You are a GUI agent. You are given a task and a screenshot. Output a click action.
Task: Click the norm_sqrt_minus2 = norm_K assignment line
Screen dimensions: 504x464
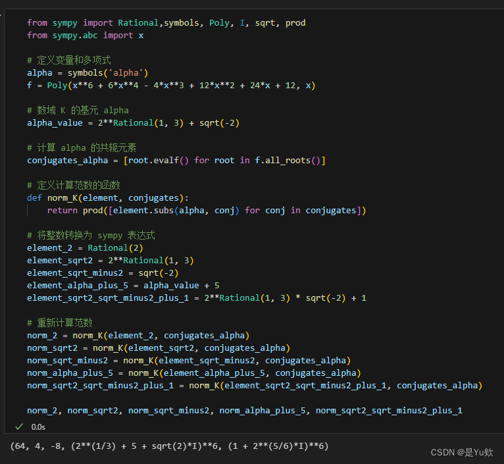189,361
